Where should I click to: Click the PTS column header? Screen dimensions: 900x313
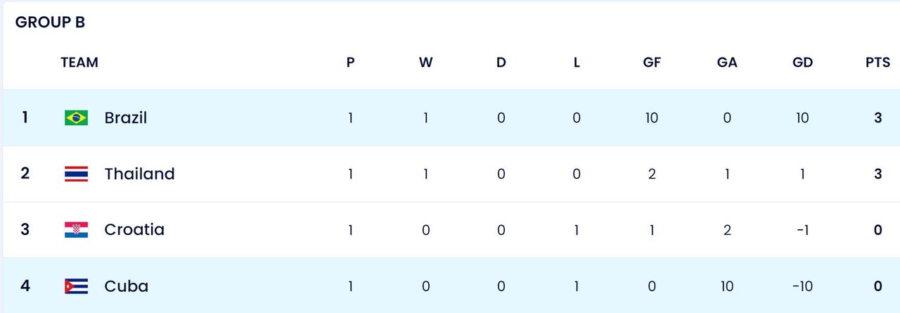[877, 63]
